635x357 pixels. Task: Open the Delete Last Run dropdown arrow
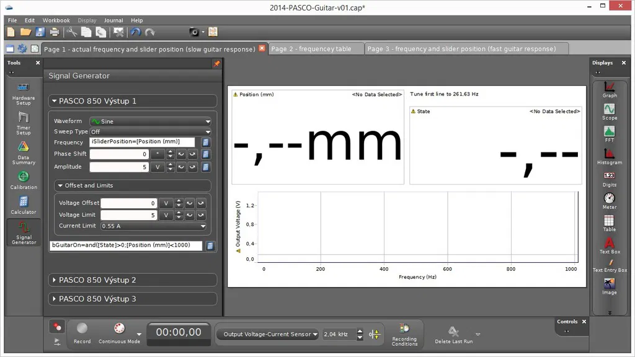tap(478, 334)
